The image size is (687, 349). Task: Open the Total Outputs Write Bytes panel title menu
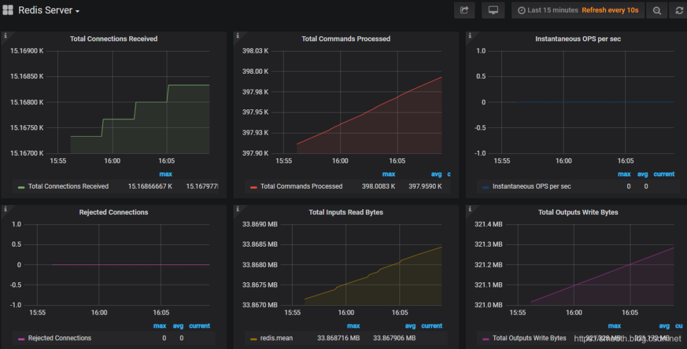pyautogui.click(x=578, y=212)
